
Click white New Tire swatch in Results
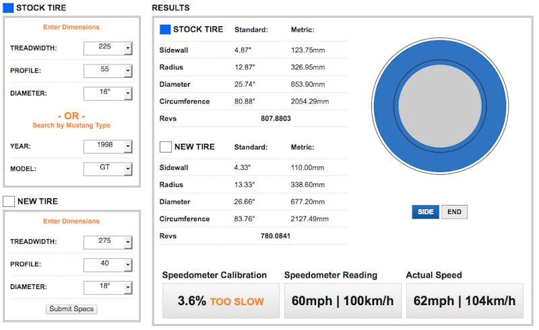point(165,147)
